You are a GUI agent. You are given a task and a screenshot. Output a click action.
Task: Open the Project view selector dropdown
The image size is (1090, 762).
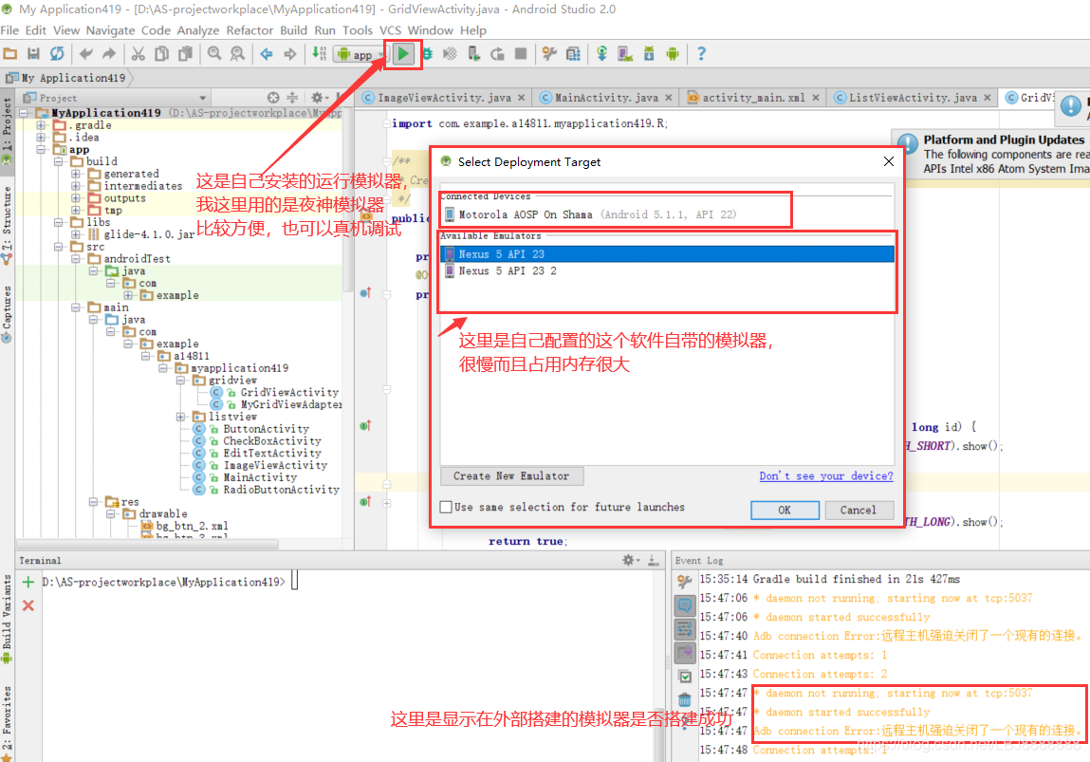click(x=117, y=98)
